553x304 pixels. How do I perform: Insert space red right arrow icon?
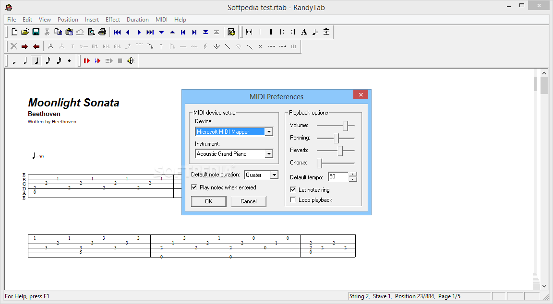pos(24,47)
